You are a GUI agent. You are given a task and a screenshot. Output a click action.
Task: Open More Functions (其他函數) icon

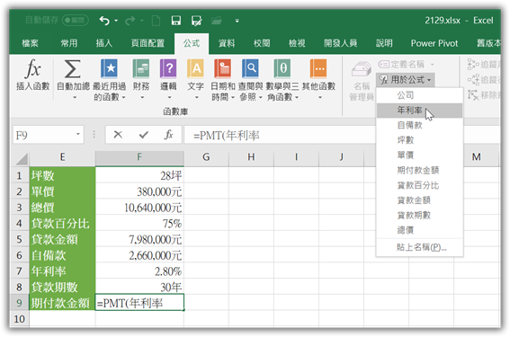(x=318, y=68)
